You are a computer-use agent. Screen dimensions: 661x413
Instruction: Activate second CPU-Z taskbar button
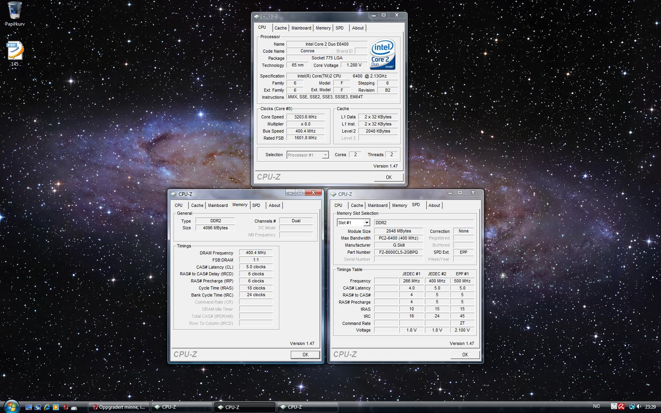[x=245, y=407]
